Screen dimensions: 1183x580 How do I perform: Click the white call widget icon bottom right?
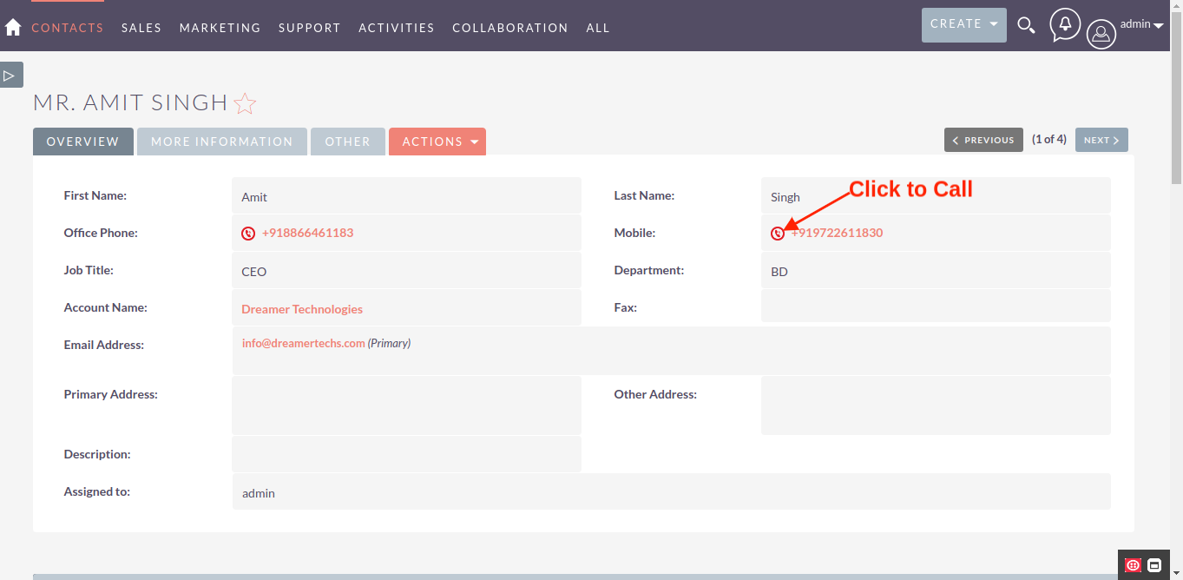tap(1154, 565)
